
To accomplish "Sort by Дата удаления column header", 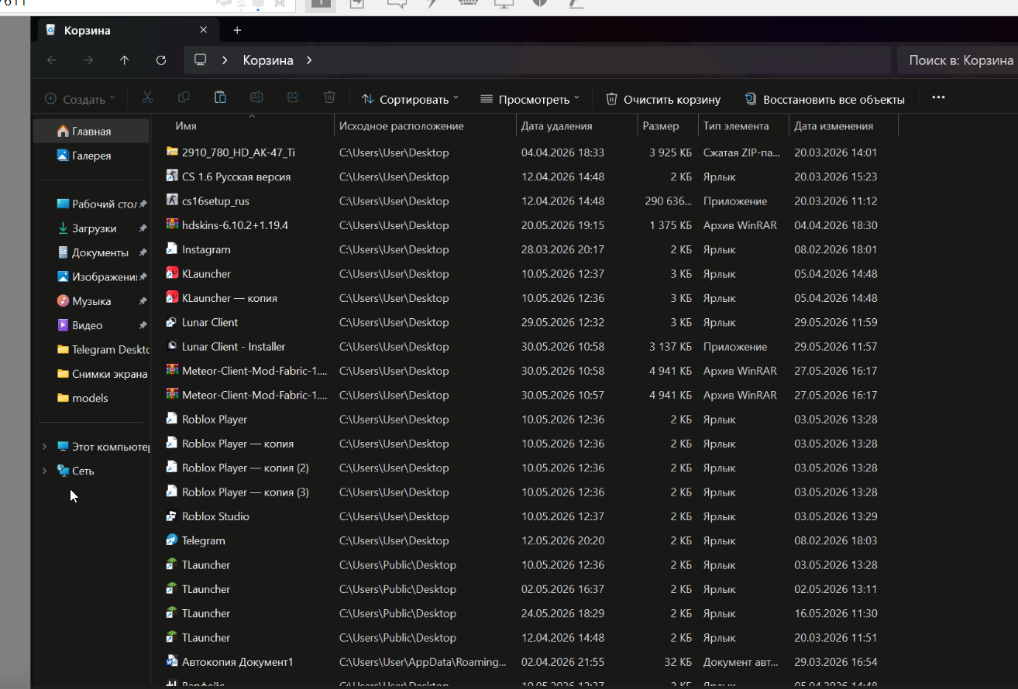I will coord(557,126).
